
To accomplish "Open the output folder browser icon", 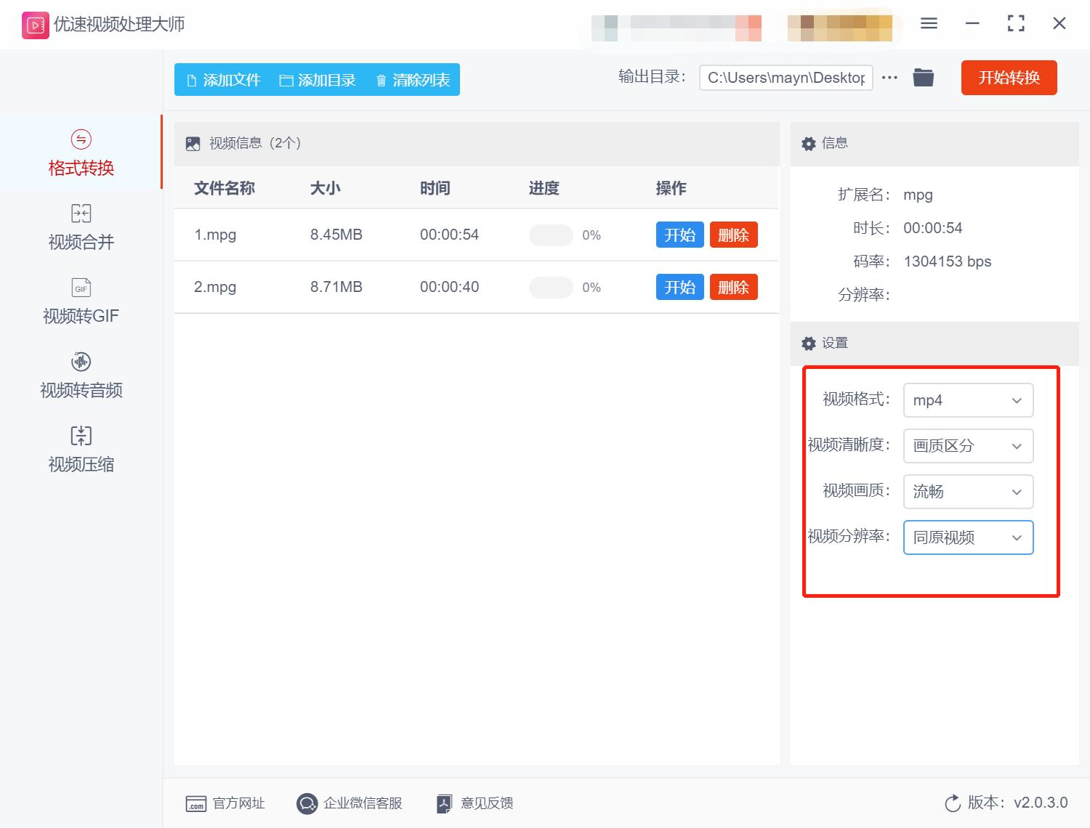I will point(923,77).
